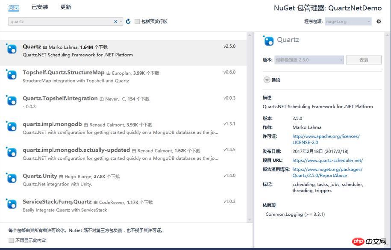Select Quartz.Topshelf.Integration package row
Image resolution: width=391 pixels, height=250 pixels.
(x=123, y=104)
